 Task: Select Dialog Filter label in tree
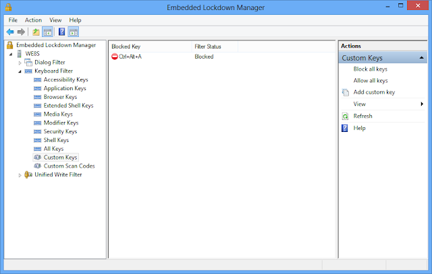(x=49, y=63)
